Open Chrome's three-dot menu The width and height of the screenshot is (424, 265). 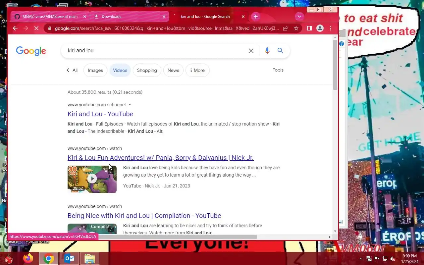point(331,28)
